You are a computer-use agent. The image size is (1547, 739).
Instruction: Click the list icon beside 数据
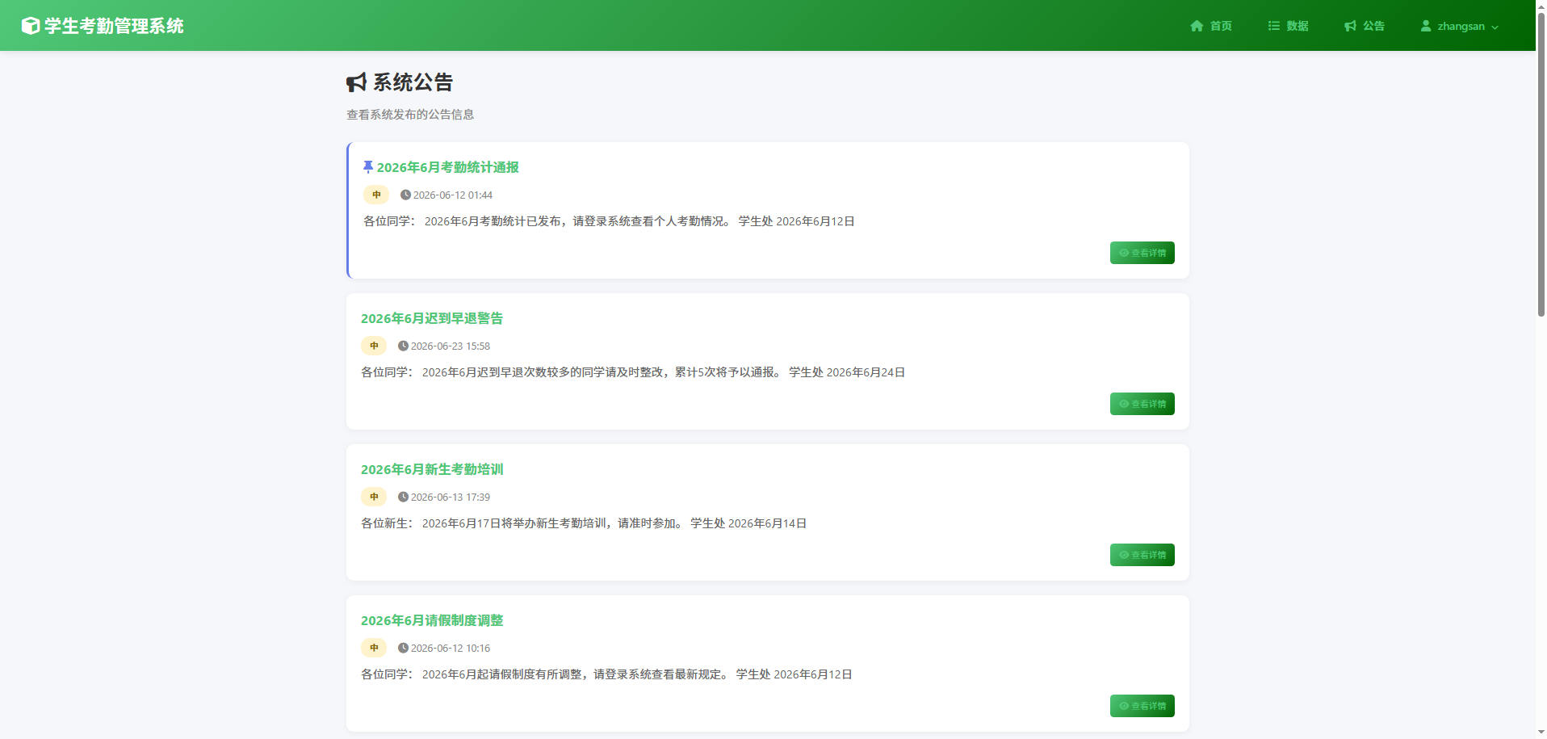tap(1274, 26)
